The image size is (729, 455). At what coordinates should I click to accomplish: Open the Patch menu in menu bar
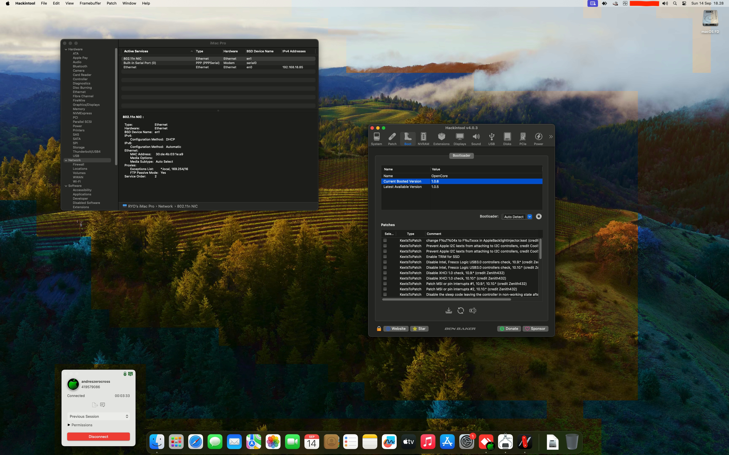tap(111, 3)
